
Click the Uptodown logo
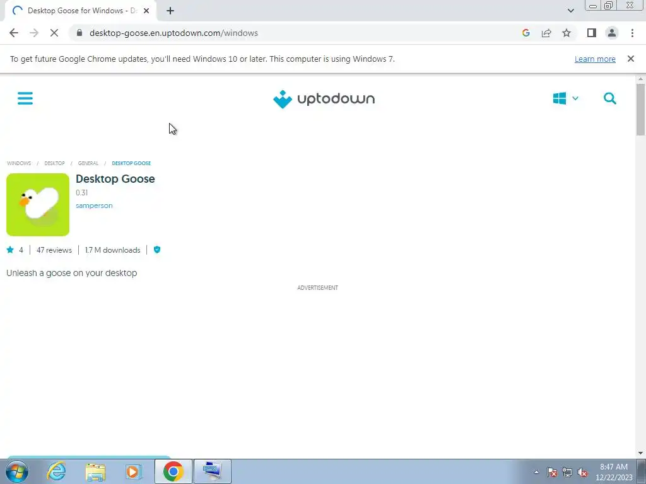coord(324,99)
